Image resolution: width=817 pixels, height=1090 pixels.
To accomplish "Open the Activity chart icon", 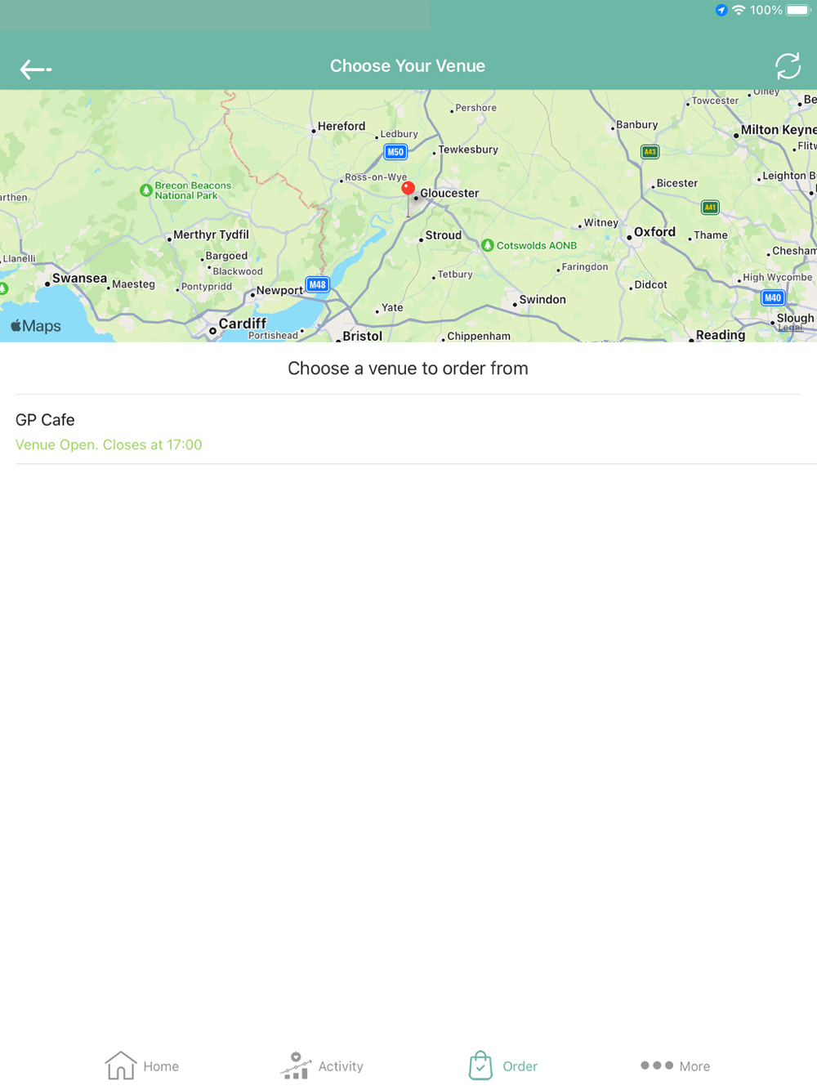I will (295, 1065).
